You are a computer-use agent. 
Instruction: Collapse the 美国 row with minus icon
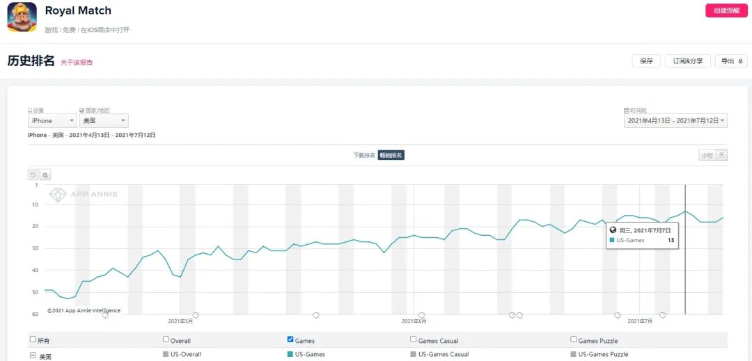[32, 356]
